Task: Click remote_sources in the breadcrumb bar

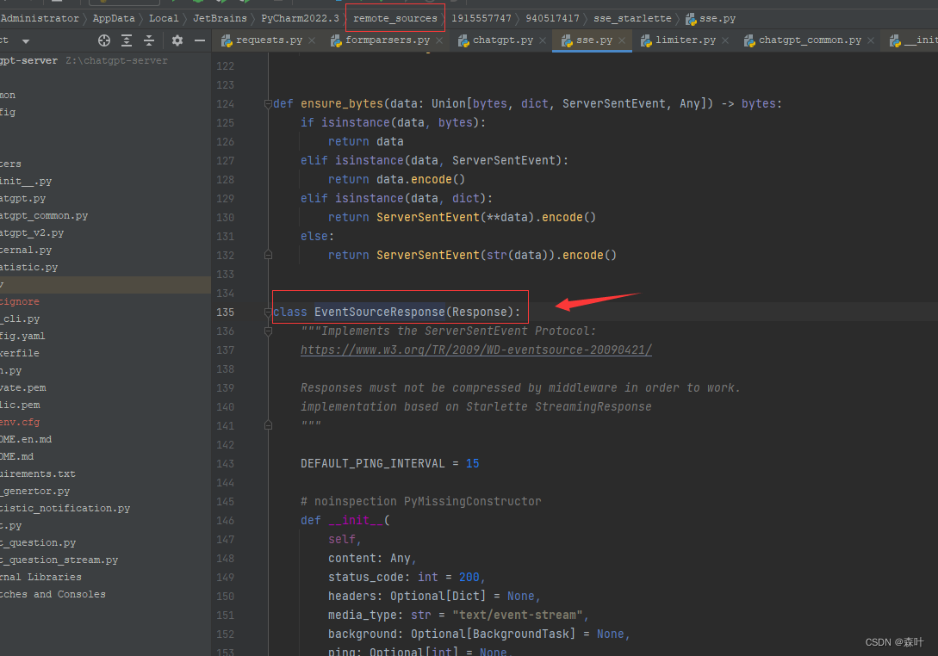Action: tap(394, 17)
